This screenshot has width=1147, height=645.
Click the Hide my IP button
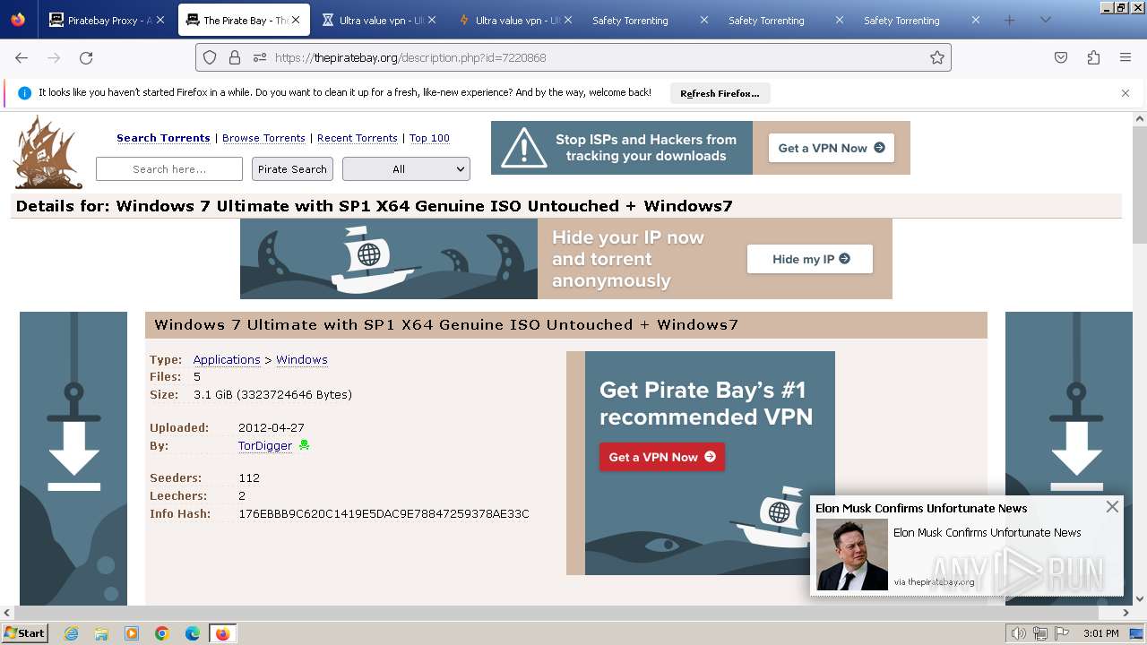click(810, 259)
